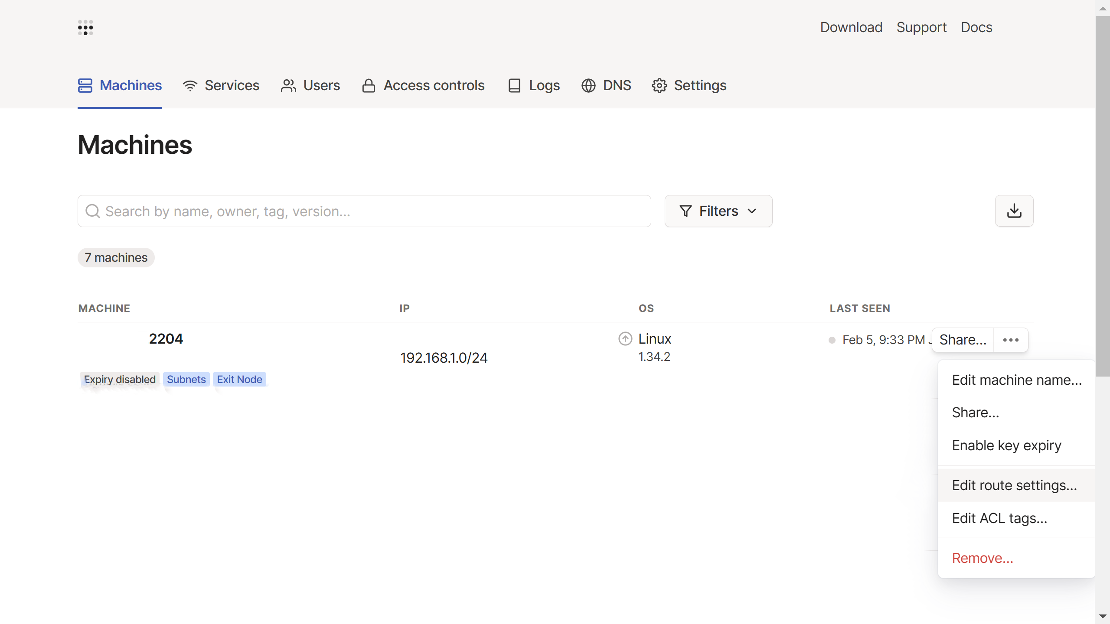Click the gear icon beside Settings
This screenshot has width=1110, height=624.
tap(659, 86)
